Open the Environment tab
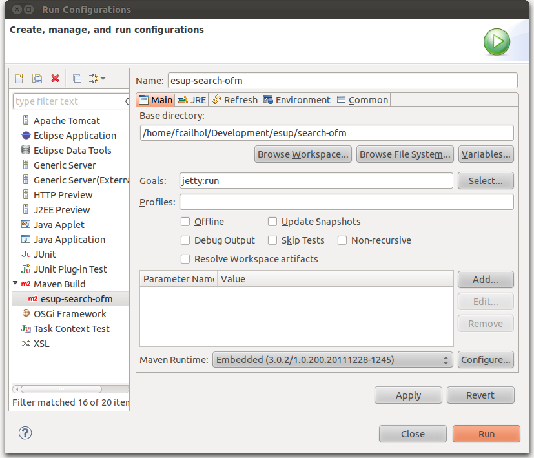The width and height of the screenshot is (534, 458). pyautogui.click(x=296, y=100)
